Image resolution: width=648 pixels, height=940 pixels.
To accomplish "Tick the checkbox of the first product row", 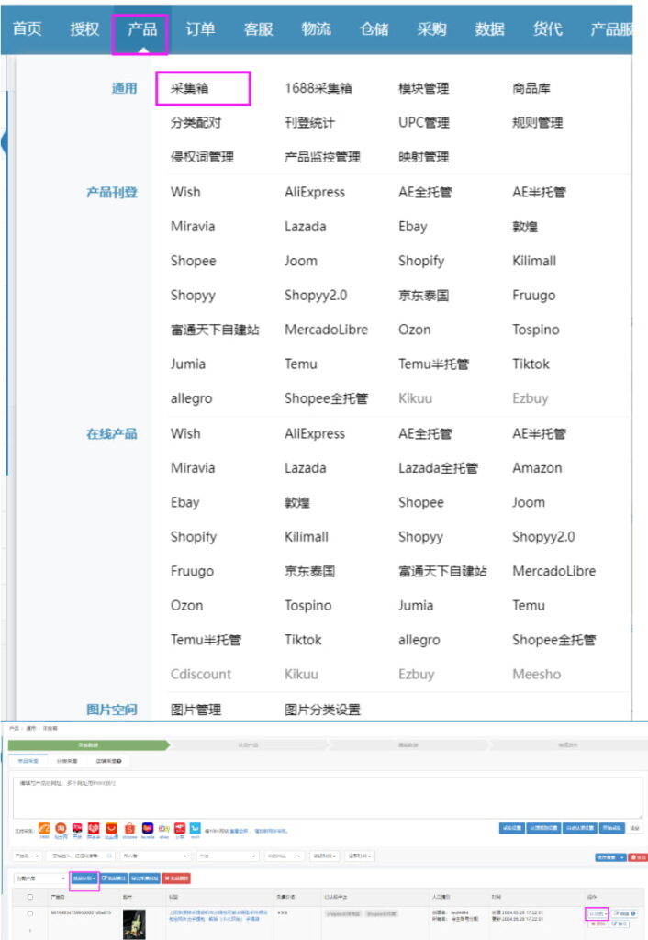I will (30, 913).
